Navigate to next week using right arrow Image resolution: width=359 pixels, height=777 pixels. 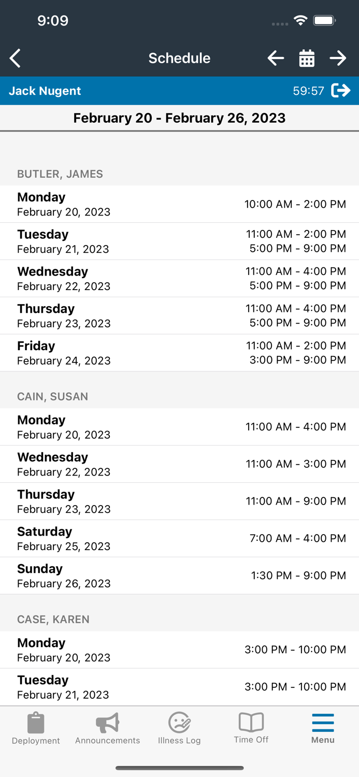[x=338, y=58]
